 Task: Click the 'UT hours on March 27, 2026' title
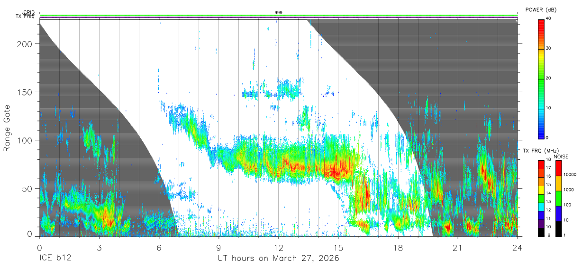click(x=279, y=259)
